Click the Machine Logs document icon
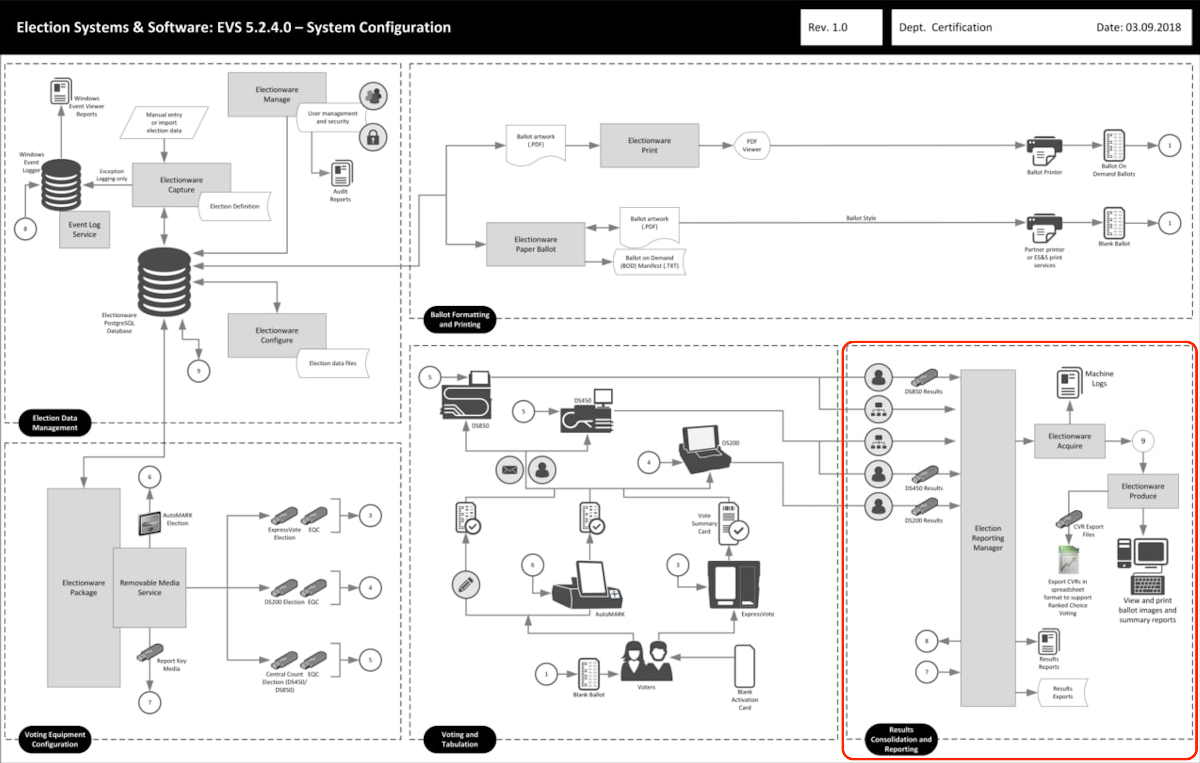The width and height of the screenshot is (1200, 763). [1069, 383]
